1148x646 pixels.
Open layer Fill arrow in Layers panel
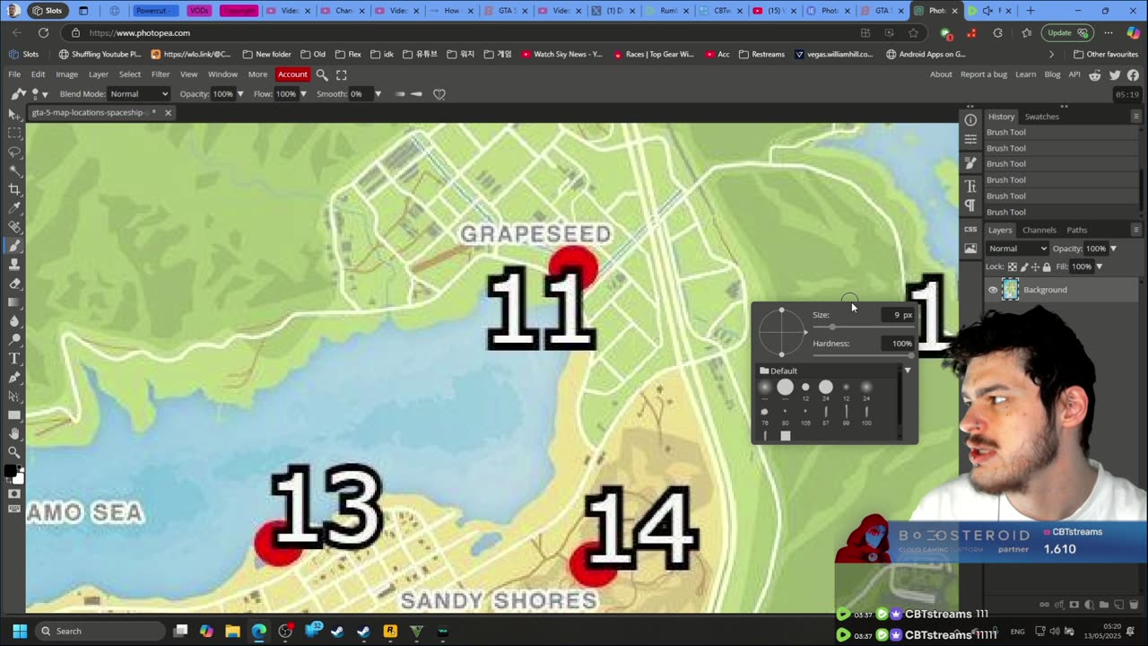(x=1099, y=266)
